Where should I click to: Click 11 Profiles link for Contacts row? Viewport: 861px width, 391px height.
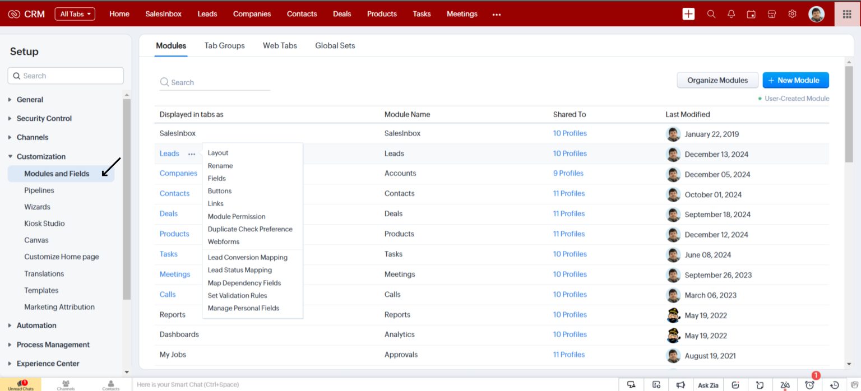569,194
